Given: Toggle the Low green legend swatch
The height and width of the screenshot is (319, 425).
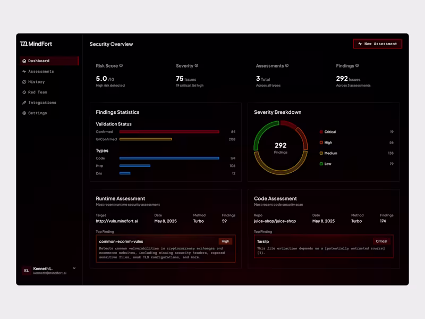Looking at the screenshot, I should coord(321,164).
